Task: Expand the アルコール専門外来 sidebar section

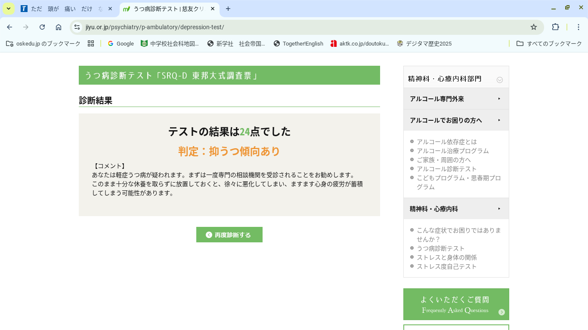Action: [x=456, y=99]
